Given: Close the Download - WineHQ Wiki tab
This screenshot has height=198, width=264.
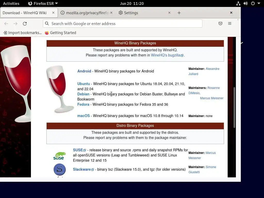Looking at the screenshot, I should coord(53,13).
